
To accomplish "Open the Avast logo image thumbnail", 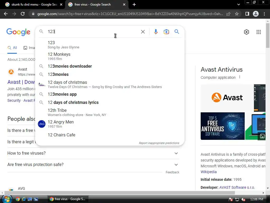I will click(x=227, y=98).
